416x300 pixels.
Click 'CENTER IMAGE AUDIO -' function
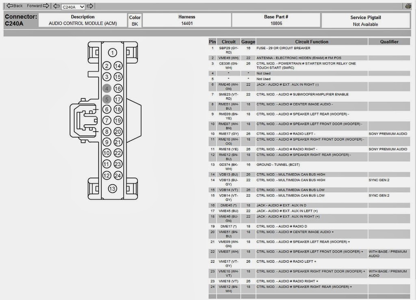[295, 104]
